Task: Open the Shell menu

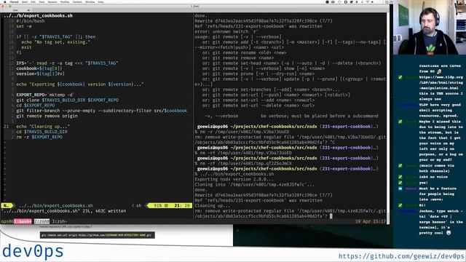Action: click(25, 1)
